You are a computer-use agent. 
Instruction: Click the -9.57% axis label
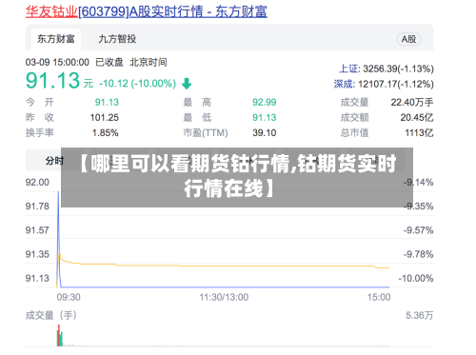pyautogui.click(x=418, y=230)
